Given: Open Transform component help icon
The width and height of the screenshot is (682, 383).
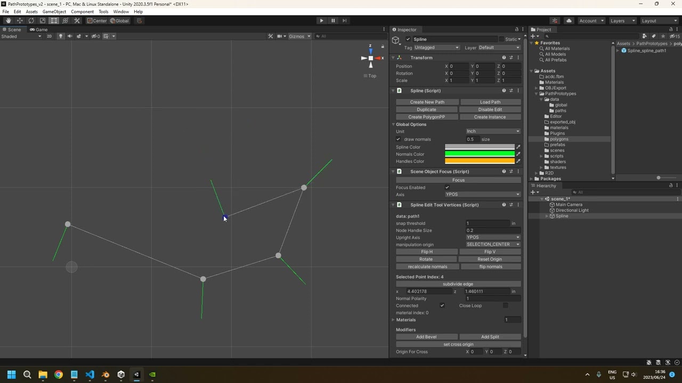Looking at the screenshot, I should click(x=504, y=57).
